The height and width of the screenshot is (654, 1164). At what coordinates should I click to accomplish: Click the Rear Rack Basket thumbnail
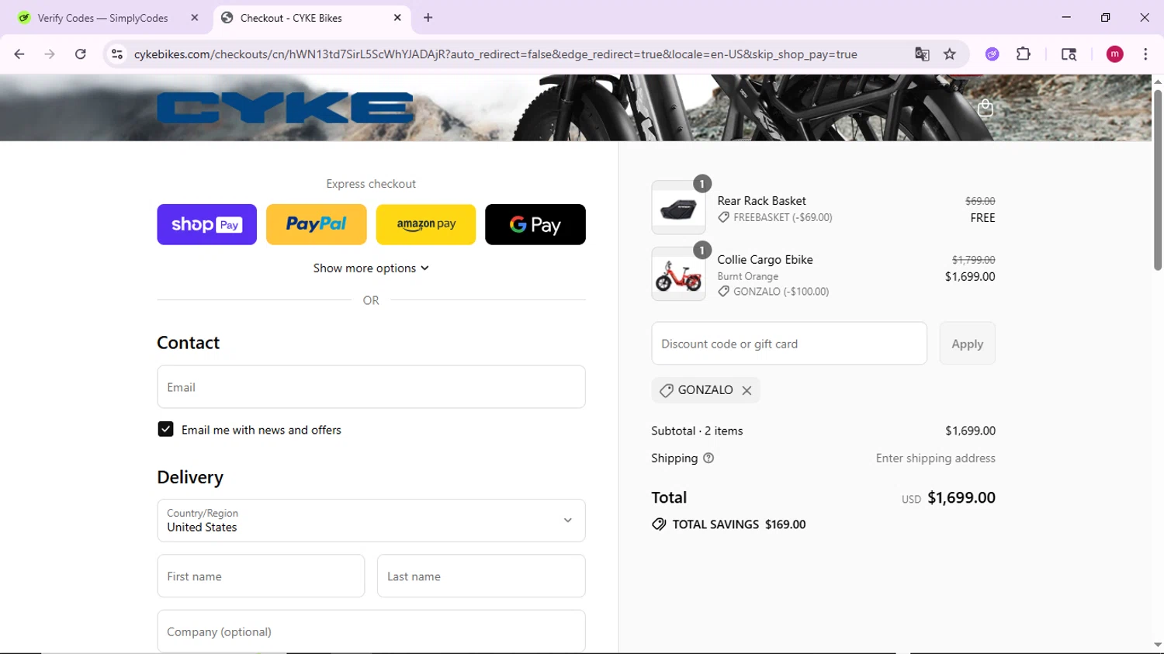(678, 208)
